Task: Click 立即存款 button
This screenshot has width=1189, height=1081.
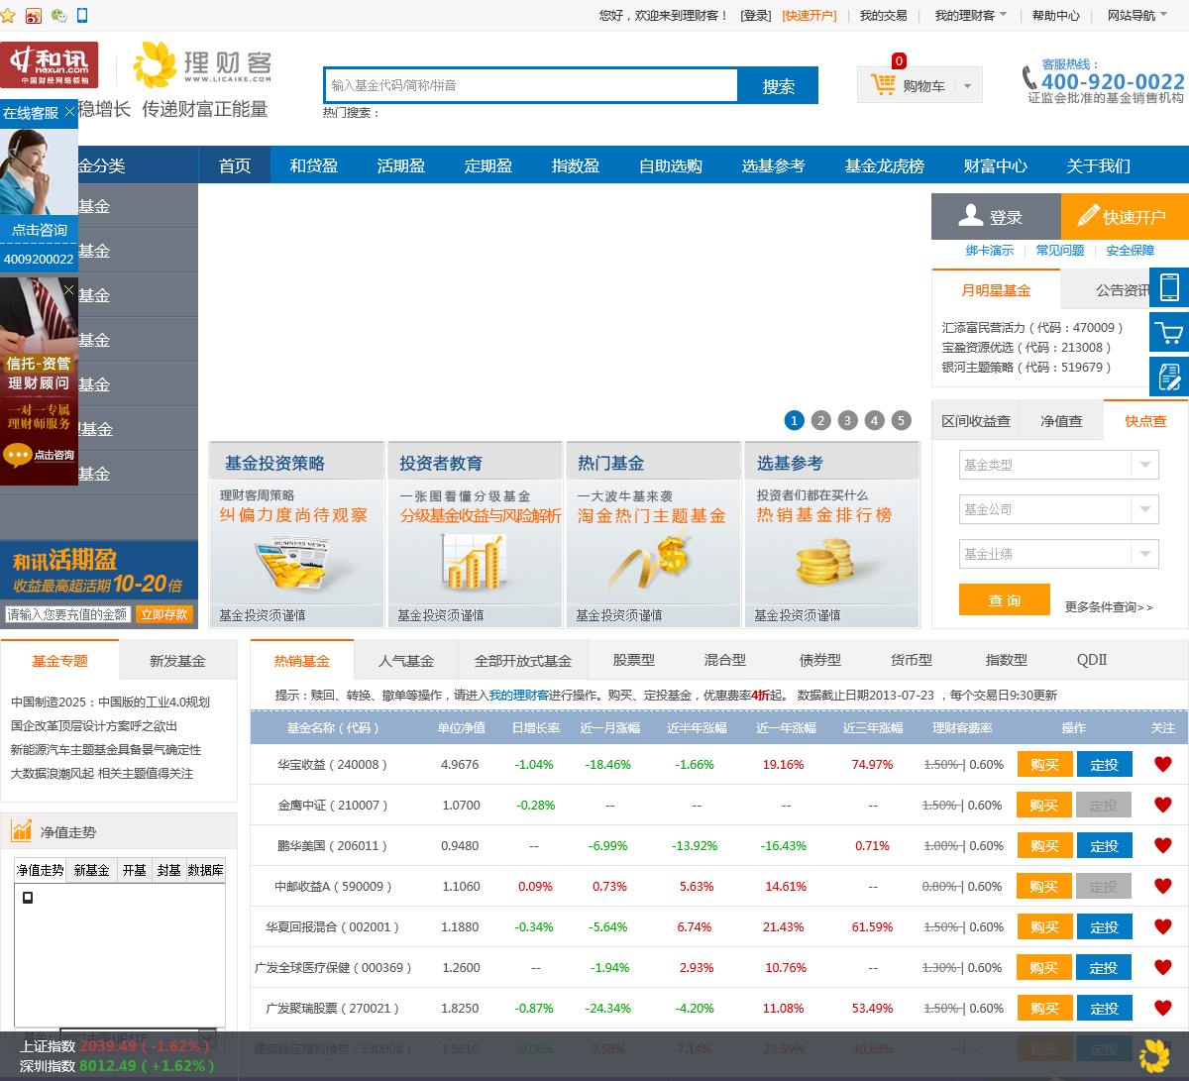Action: [164, 614]
